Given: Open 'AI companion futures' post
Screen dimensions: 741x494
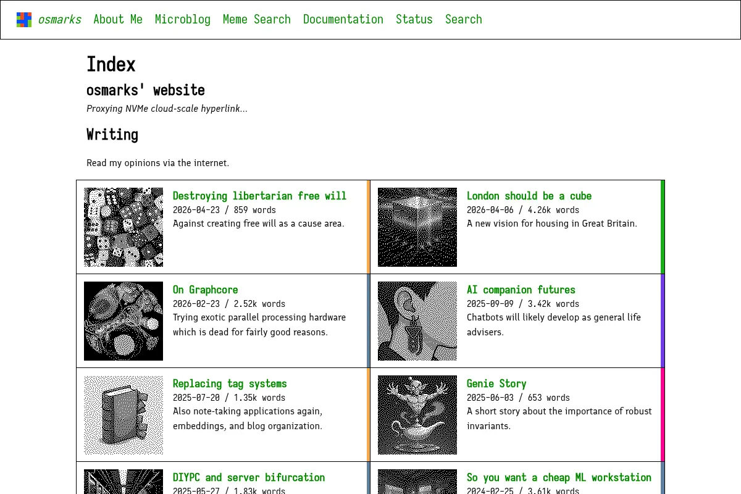Looking at the screenshot, I should click(521, 290).
